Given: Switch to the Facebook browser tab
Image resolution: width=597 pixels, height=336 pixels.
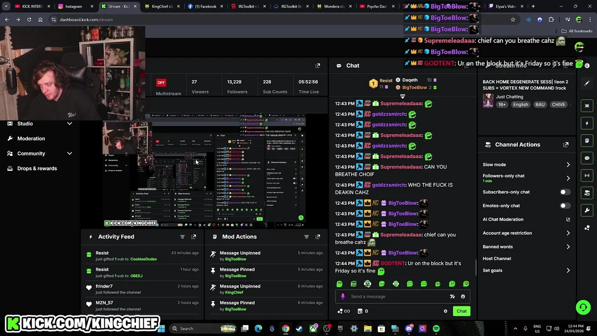Looking at the screenshot, I should (x=205, y=7).
